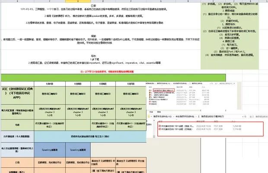The image size is (268, 173).
Task: Click the red-boxed first file in upper list
Action: point(164,90)
